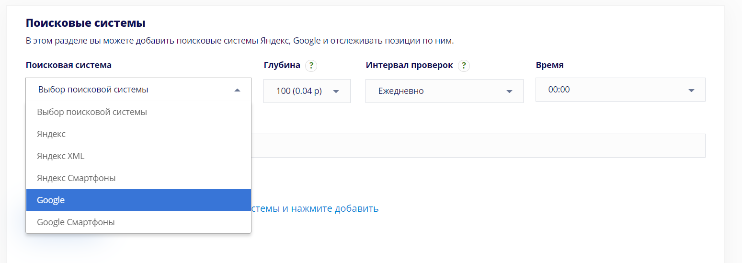Click the Поисковые системы section heading
Viewport: 742px width, 263px height.
point(85,23)
